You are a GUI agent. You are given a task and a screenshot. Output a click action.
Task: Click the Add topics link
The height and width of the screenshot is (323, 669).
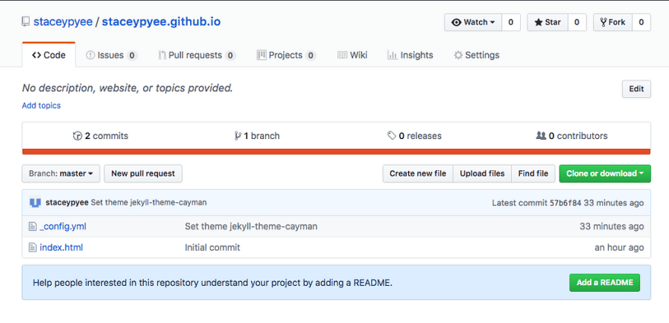tap(41, 106)
